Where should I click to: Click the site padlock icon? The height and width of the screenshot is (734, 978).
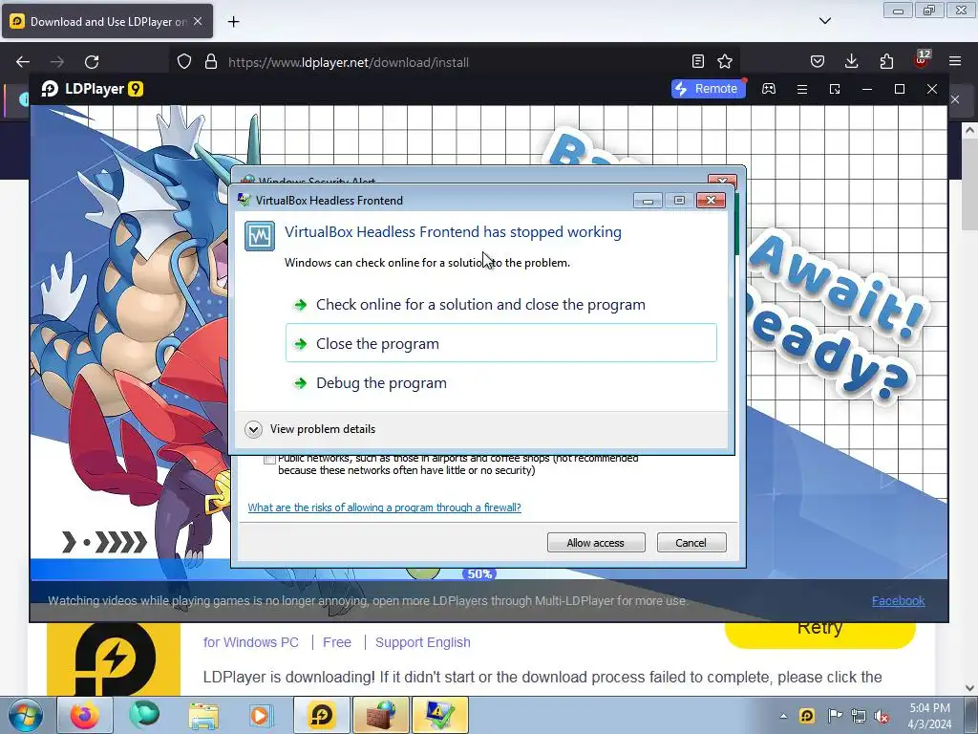click(x=211, y=61)
